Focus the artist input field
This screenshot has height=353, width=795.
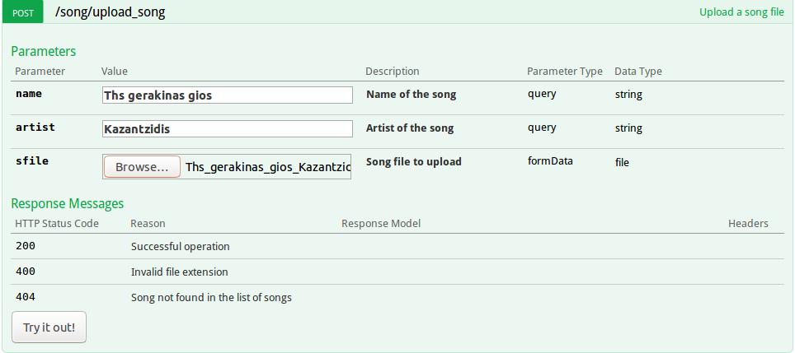tap(227, 129)
